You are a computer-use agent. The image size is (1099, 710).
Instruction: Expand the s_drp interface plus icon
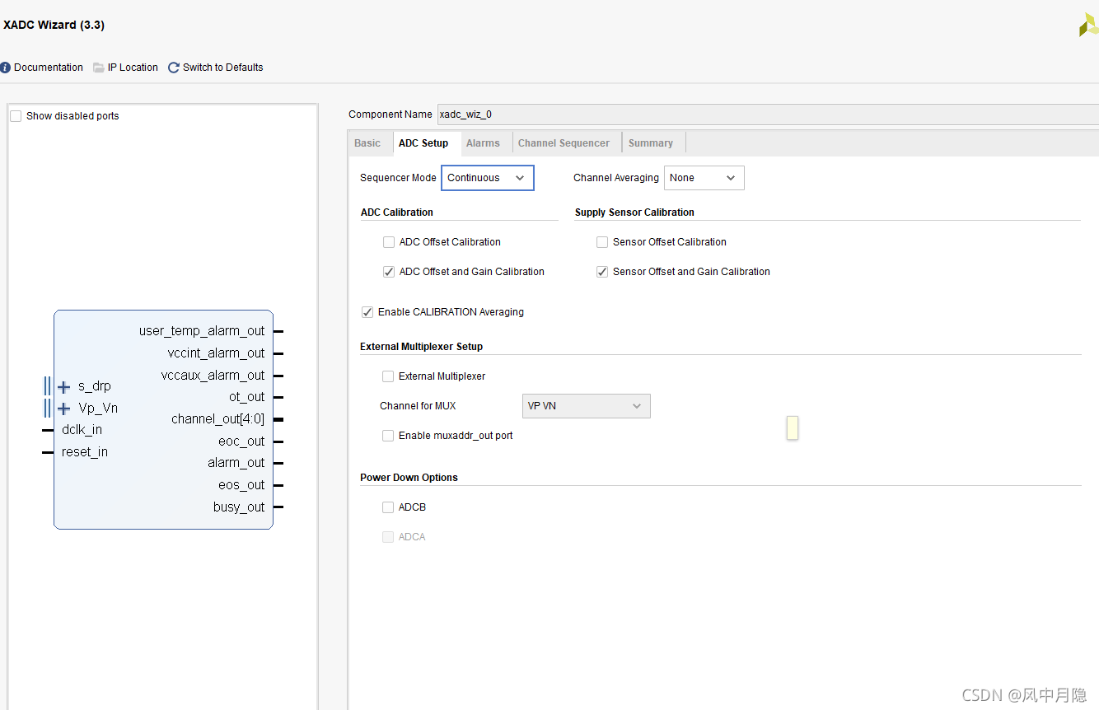(x=63, y=386)
